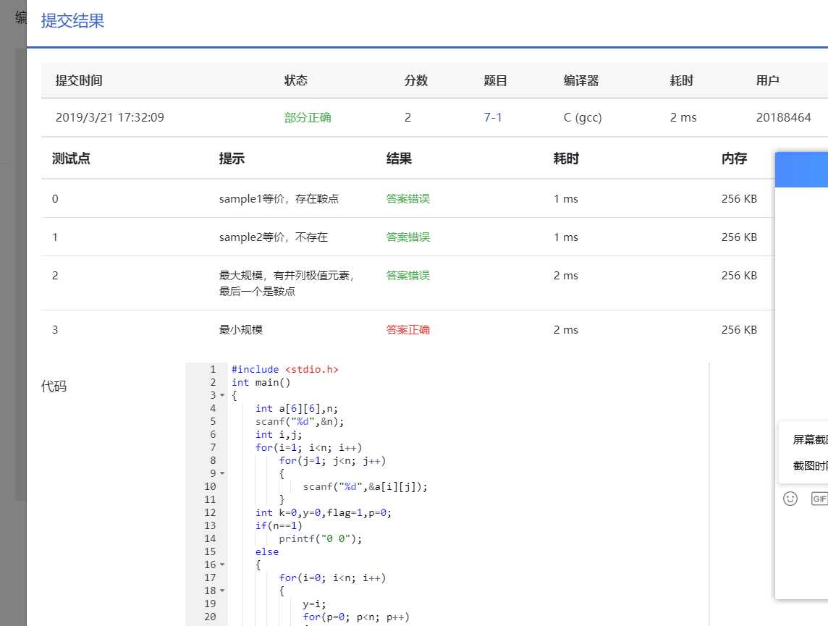Viewport: 828px width, 626px height.
Task: Select user ID 20188464
Action: (x=783, y=117)
